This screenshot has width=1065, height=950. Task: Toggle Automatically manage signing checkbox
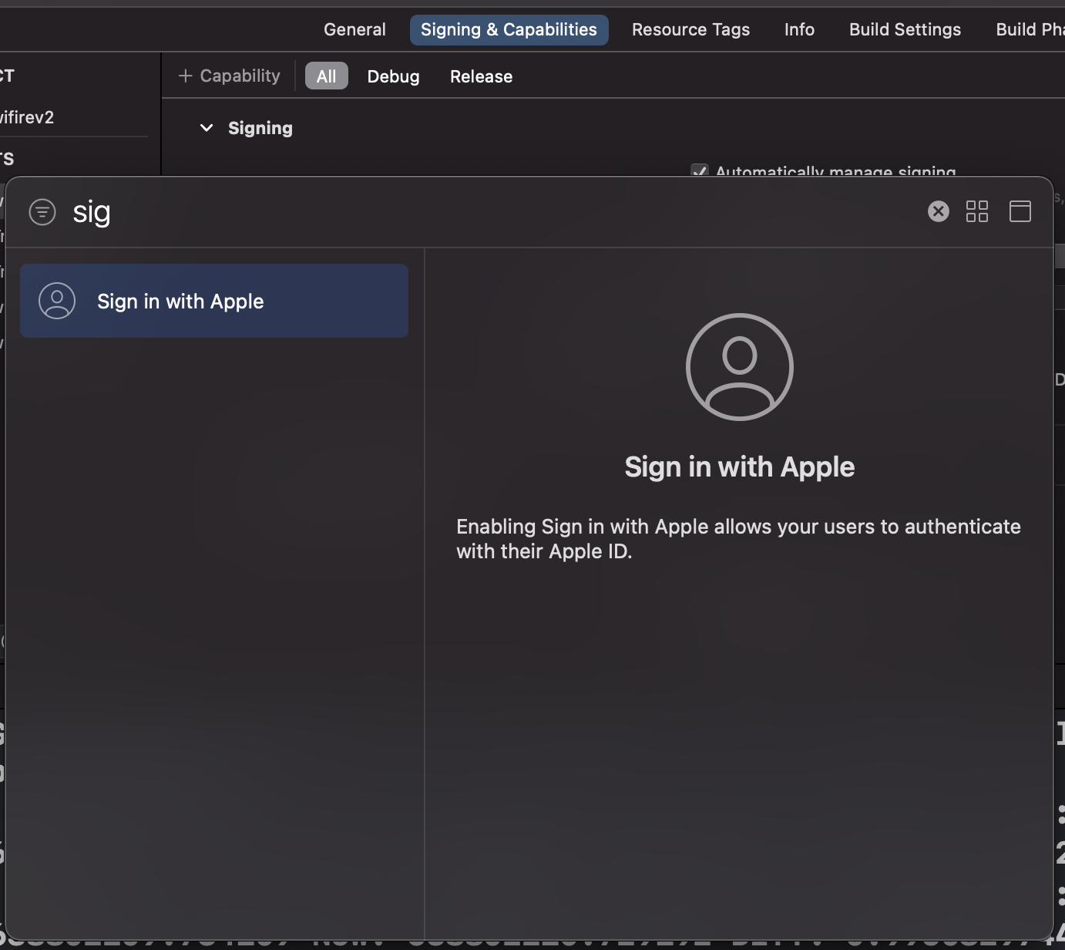pyautogui.click(x=700, y=171)
